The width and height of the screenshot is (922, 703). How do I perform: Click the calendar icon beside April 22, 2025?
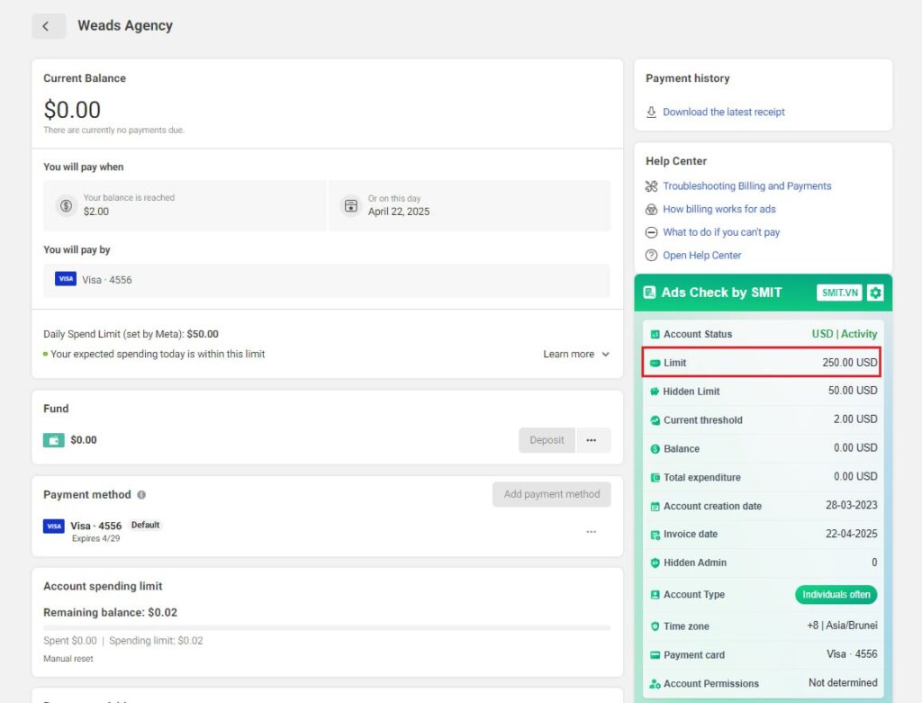click(350, 206)
